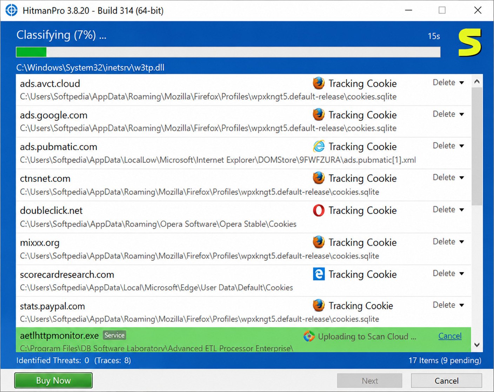The height and width of the screenshot is (392, 494).
Task: Cancel the scan with bottom Cancel button
Action: 446,381
